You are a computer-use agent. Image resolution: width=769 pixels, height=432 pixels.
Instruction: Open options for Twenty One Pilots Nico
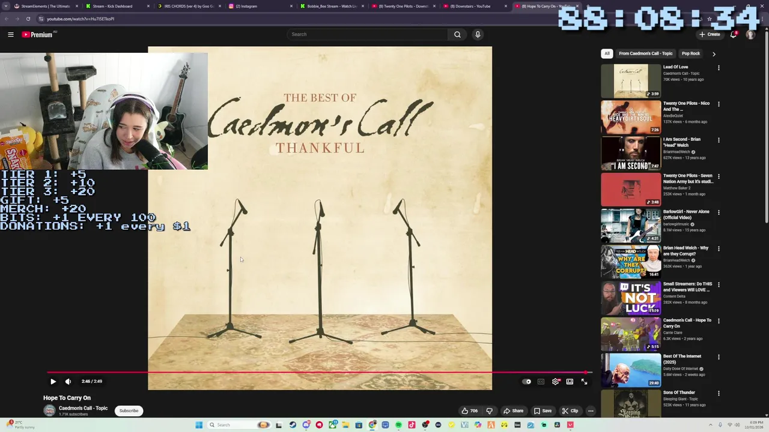click(719, 104)
